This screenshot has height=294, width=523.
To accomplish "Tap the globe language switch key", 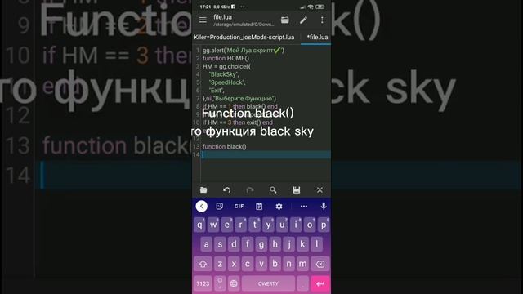I will click(x=234, y=283).
